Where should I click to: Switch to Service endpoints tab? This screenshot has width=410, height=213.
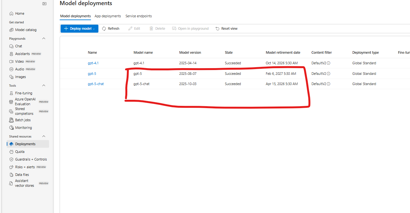[x=138, y=16]
